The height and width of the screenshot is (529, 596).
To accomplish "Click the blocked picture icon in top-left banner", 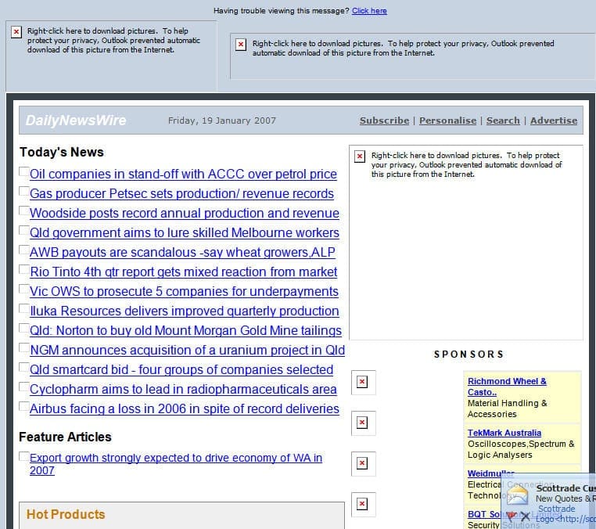I will (x=16, y=32).
